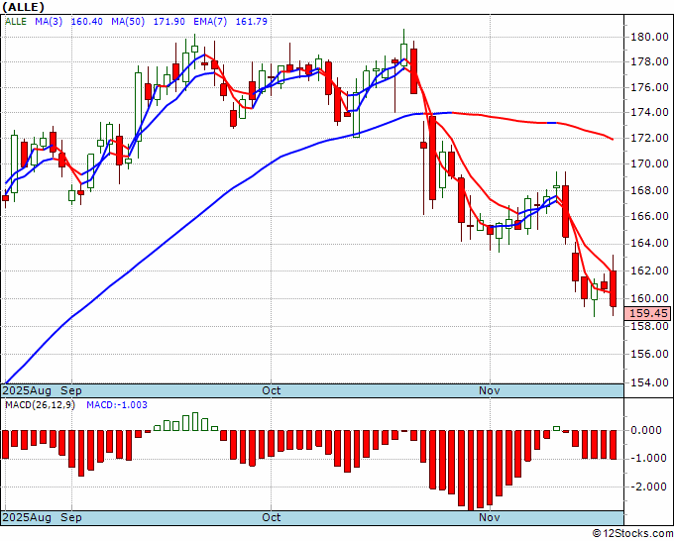Click the 176.00 price axis label
Image resolution: width=674 pixels, height=541 pixels.
click(649, 87)
